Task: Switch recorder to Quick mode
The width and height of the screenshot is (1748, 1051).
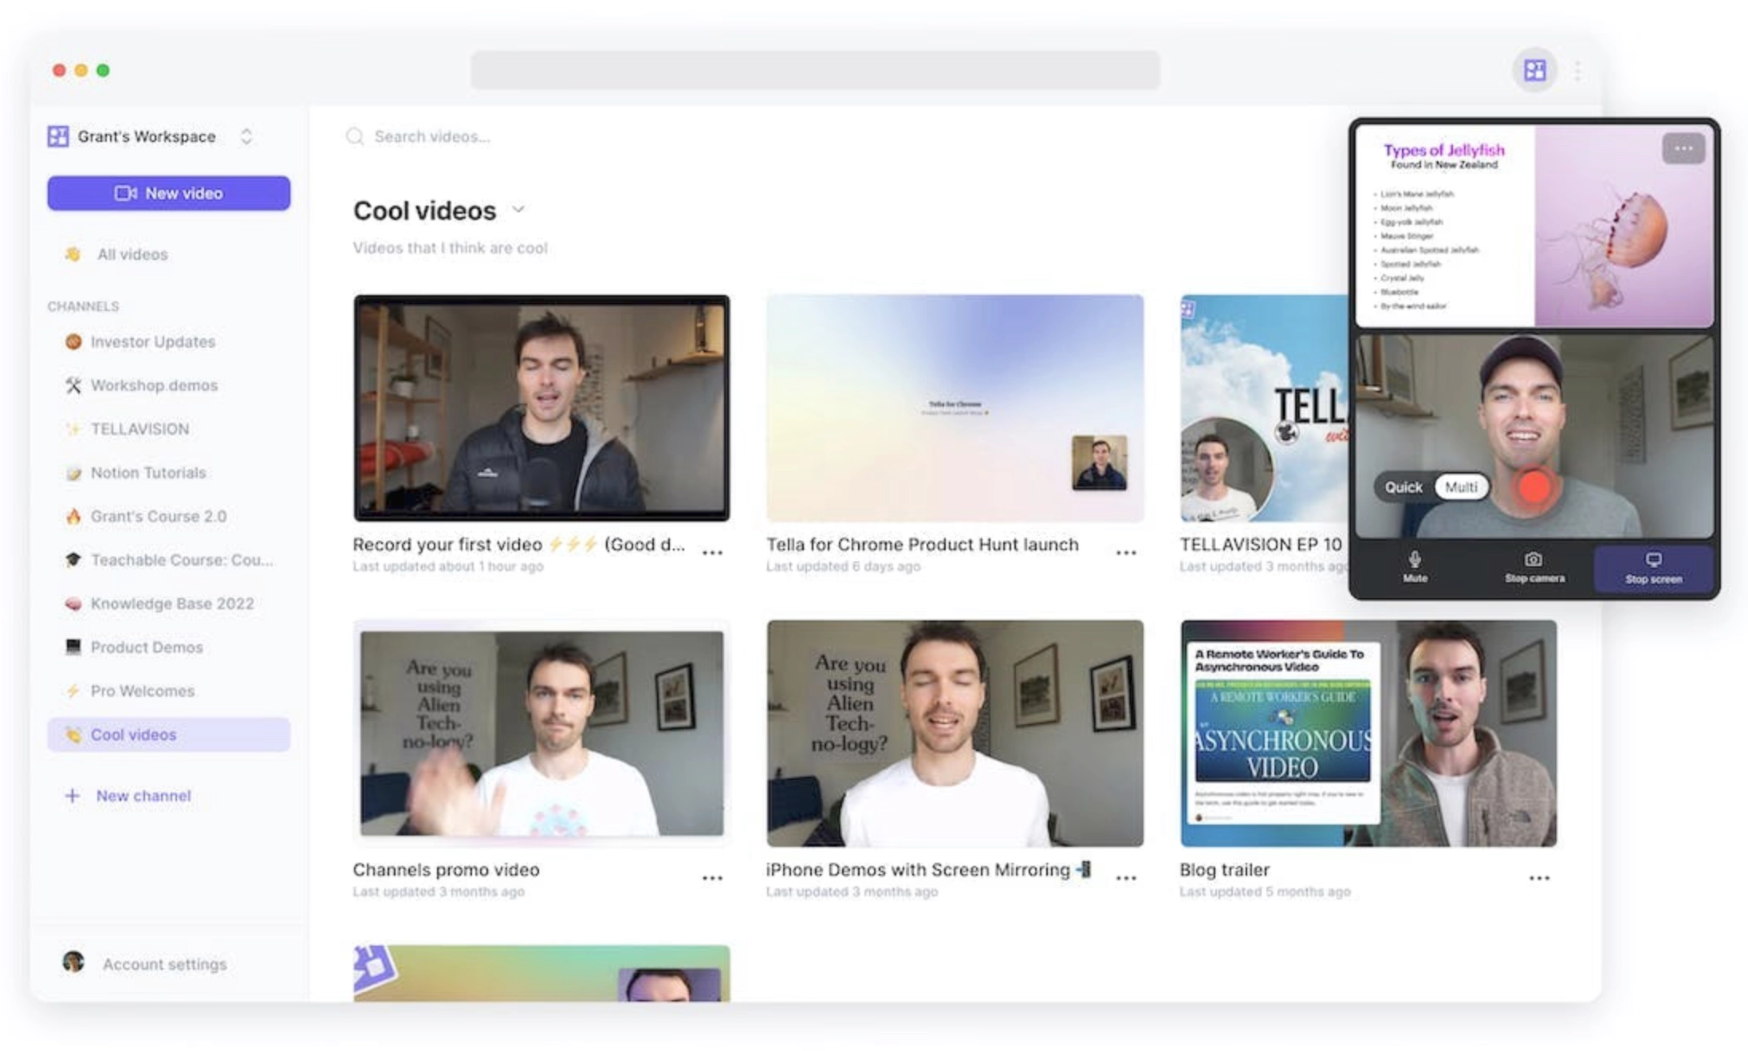Action: [x=1404, y=486]
